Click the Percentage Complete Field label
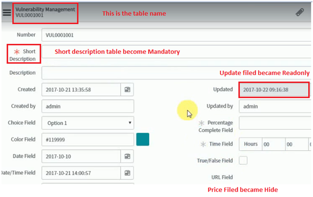The height and width of the screenshot is (197, 313). [x=216, y=126]
